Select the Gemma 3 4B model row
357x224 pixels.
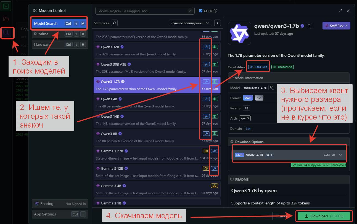pos(157,189)
